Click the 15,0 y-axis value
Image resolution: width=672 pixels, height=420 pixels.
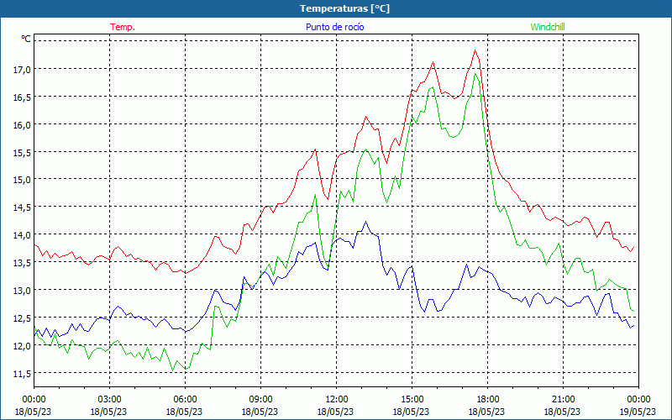22,180
